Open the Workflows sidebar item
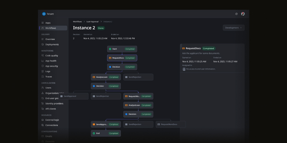The image size is (287, 143). point(53,28)
